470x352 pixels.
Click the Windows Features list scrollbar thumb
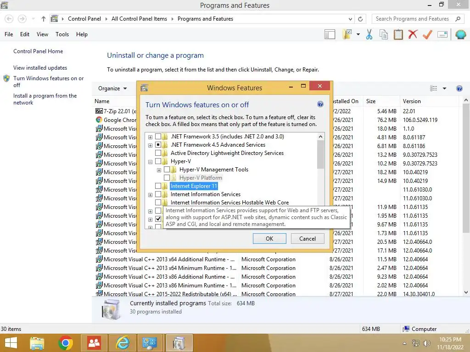click(x=320, y=154)
